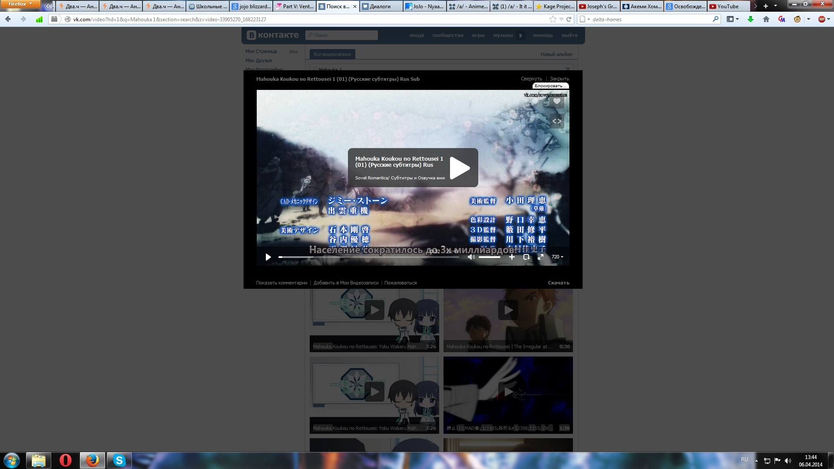Switch to the Школьные tab

click(x=208, y=7)
